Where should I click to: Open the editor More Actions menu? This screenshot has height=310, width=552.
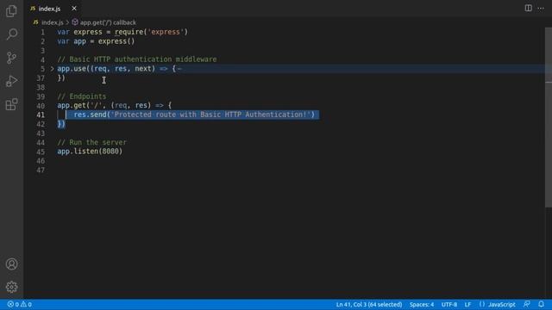coord(541,8)
